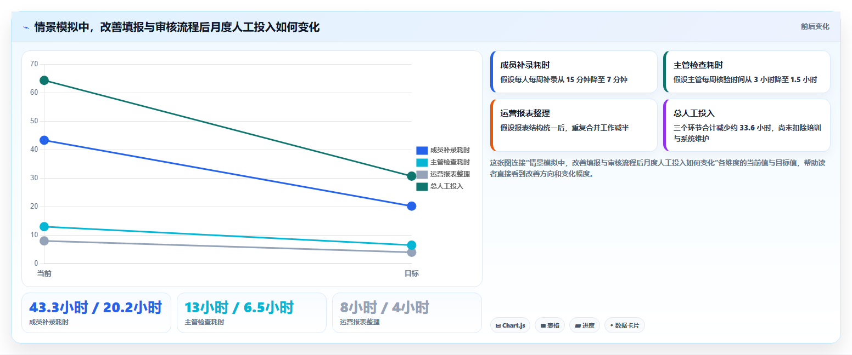Click the sparkle icon in 数据卡片 chip

[x=612, y=325]
